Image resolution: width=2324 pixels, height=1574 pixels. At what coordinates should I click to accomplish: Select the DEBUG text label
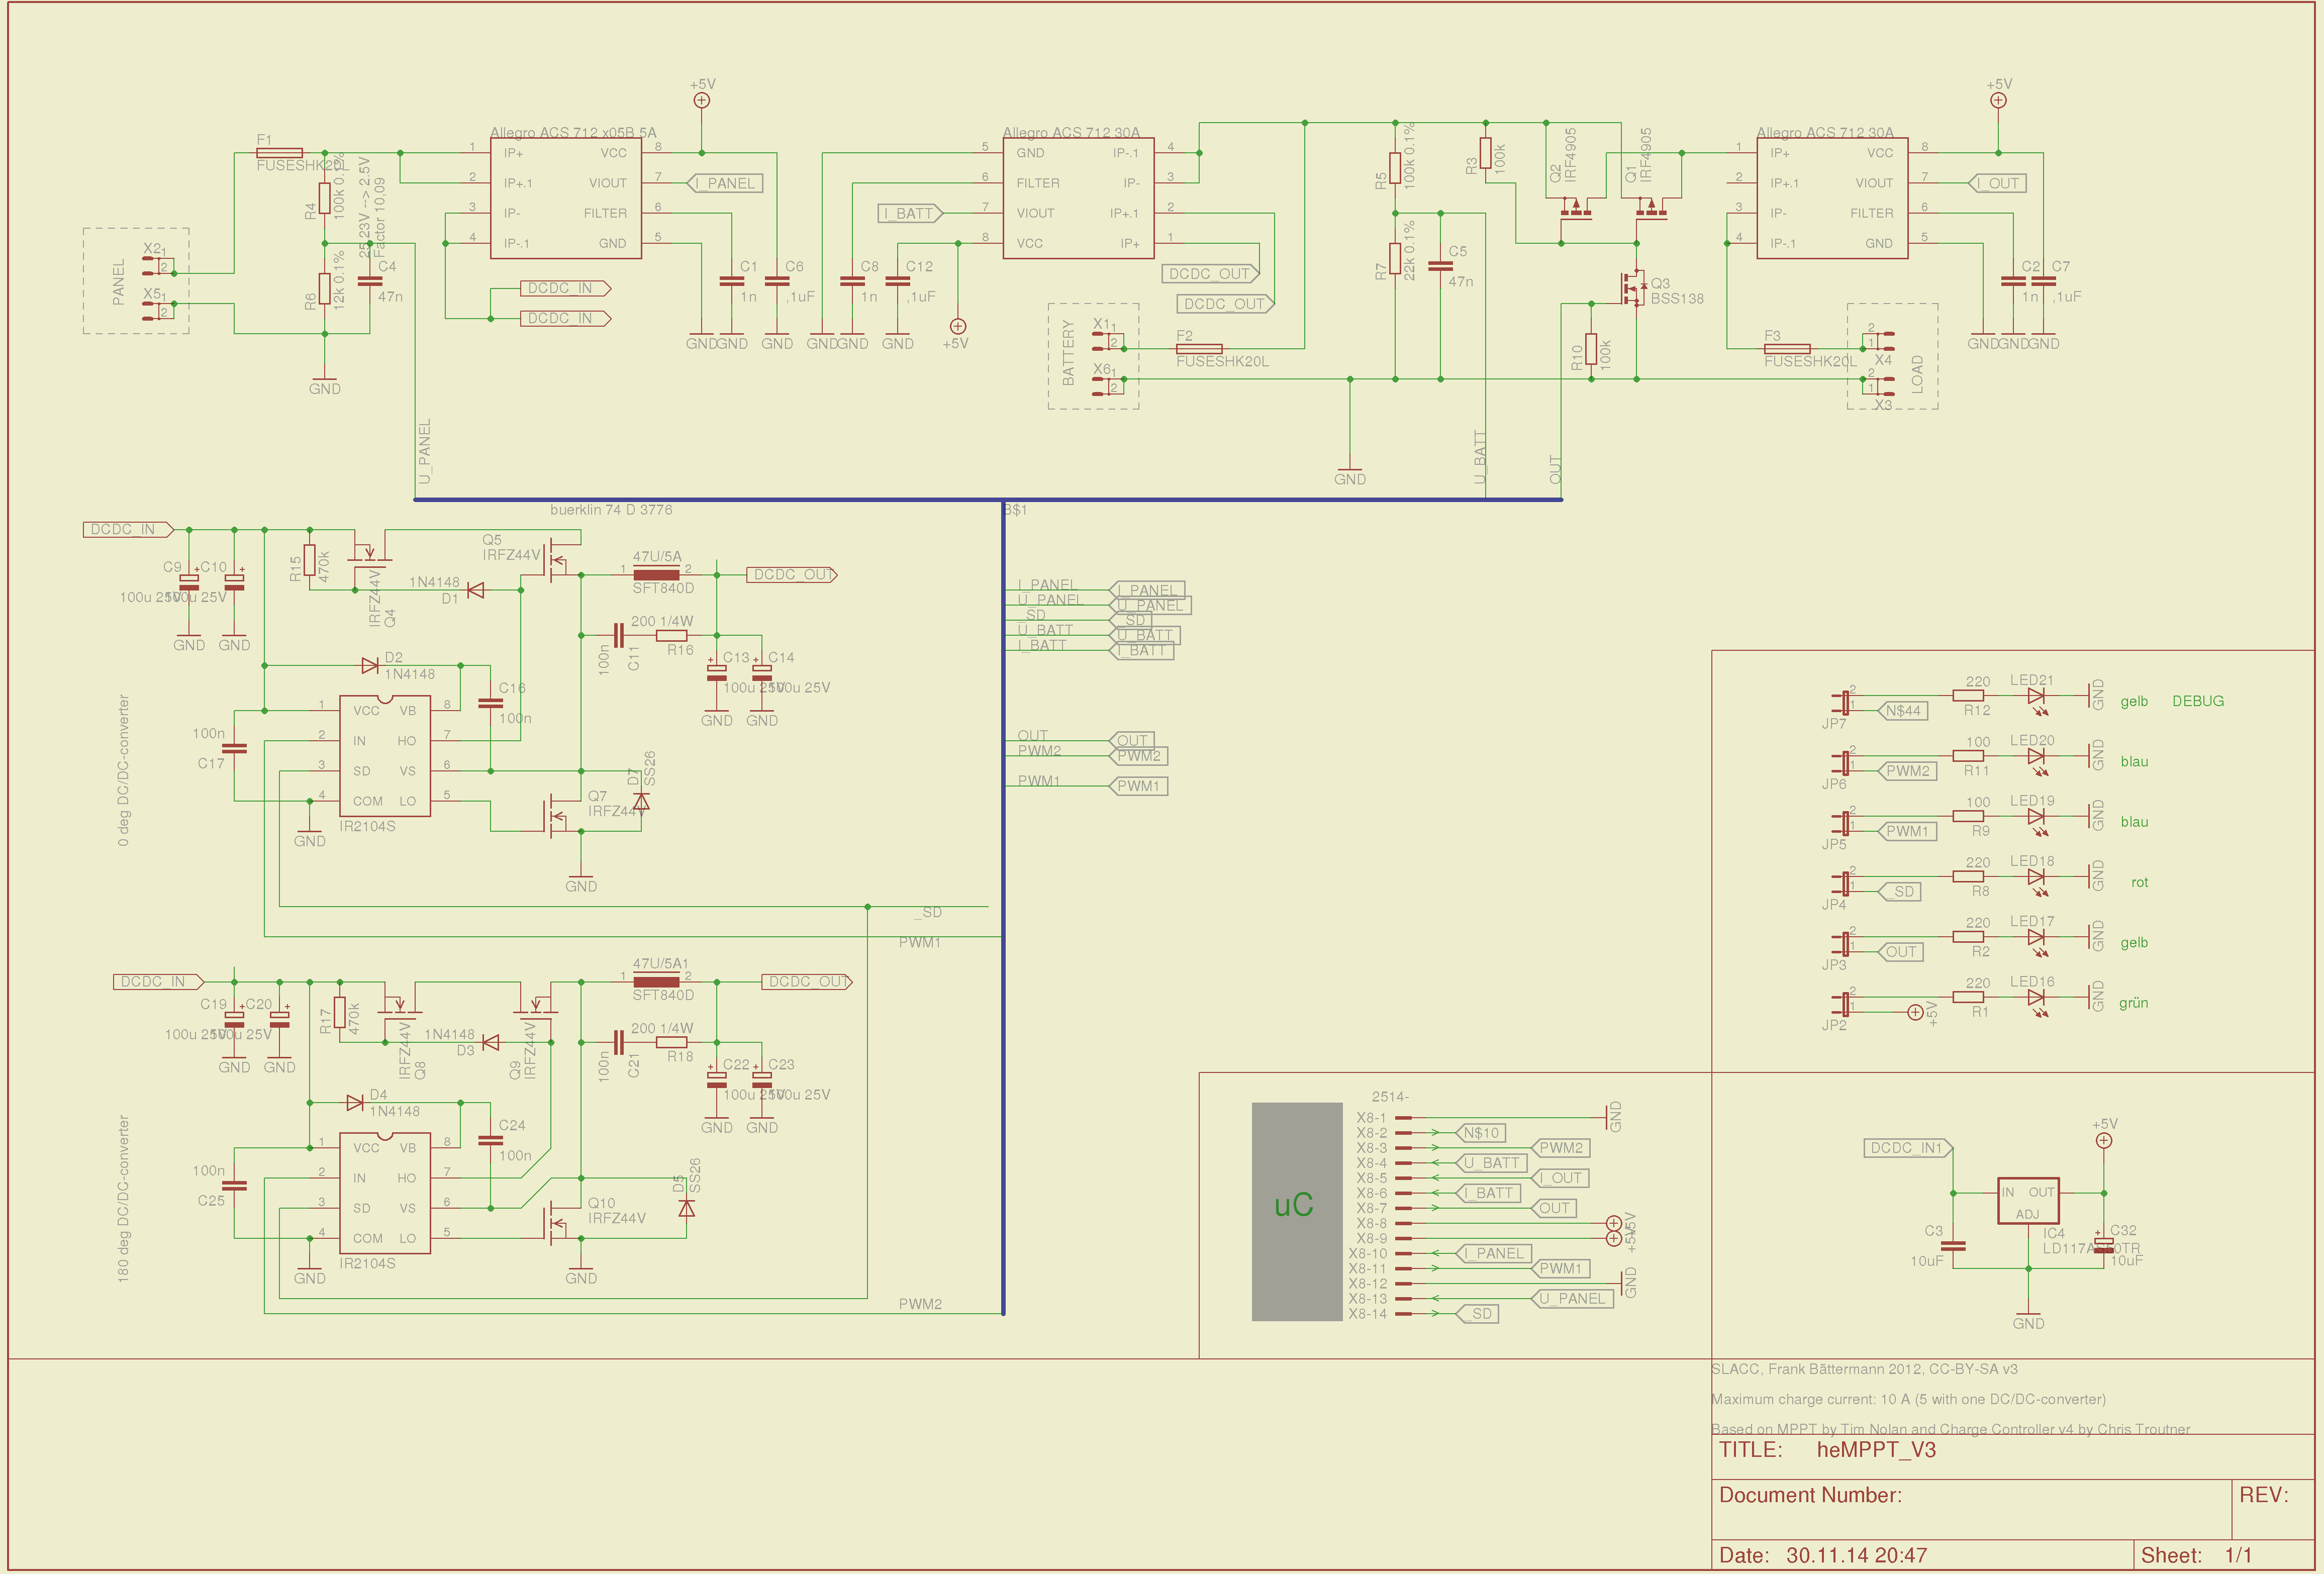(2198, 701)
